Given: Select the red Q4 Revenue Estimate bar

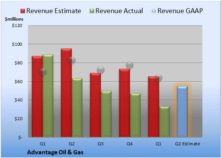Looking at the screenshot, I should pos(124,103).
